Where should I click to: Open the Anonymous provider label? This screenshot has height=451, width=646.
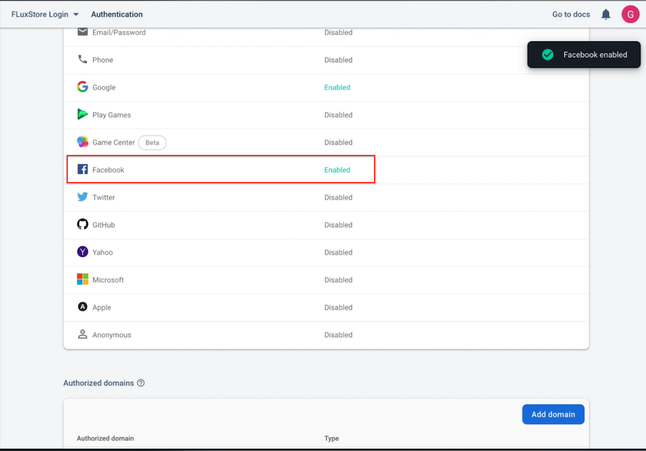(x=112, y=335)
